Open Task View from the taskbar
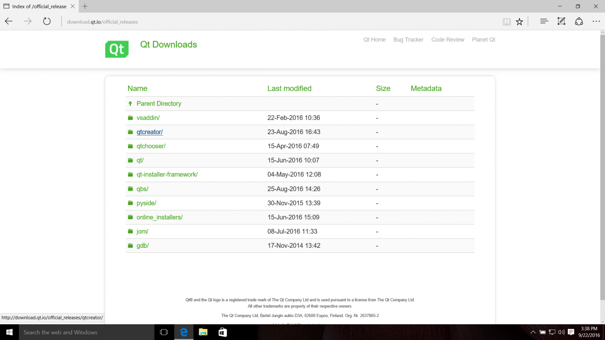This screenshot has height=340, width=605. [163, 332]
